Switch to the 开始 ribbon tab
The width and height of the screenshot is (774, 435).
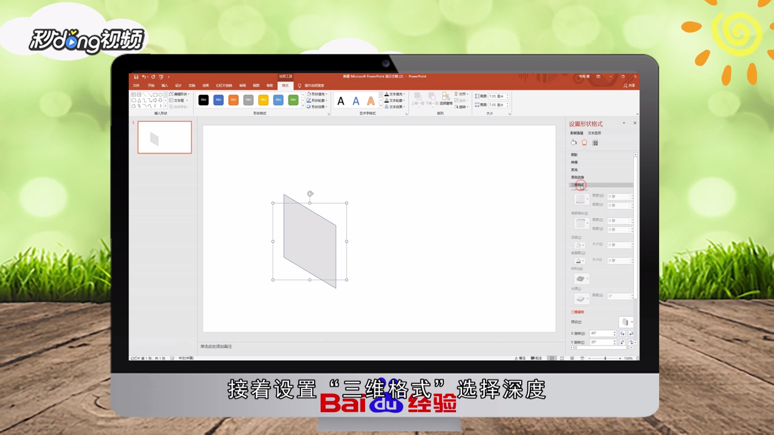[151, 86]
